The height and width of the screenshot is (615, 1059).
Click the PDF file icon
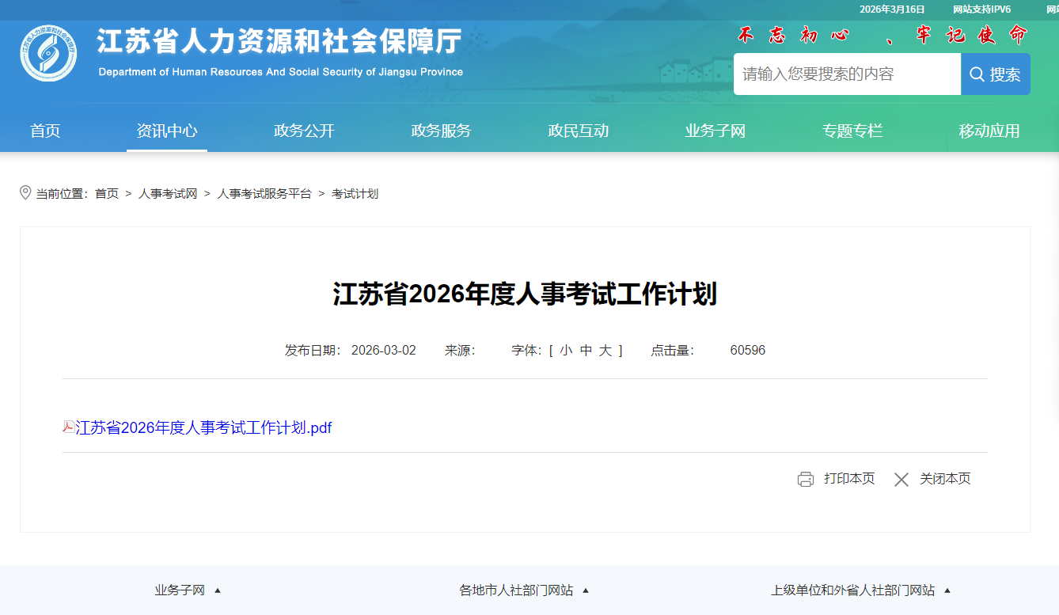point(68,427)
